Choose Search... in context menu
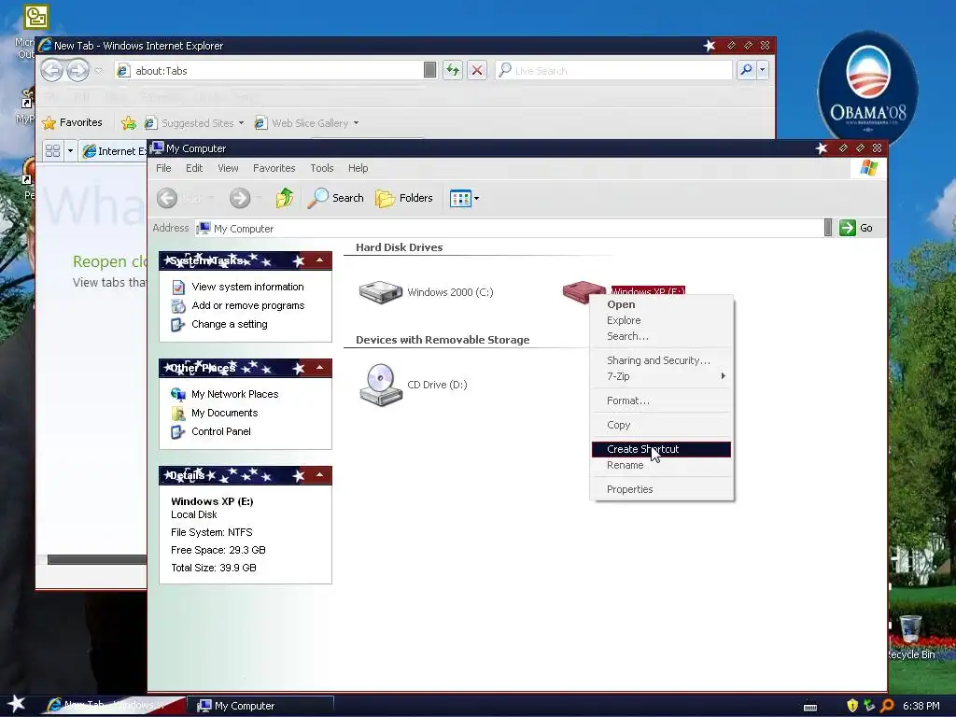 coord(661,336)
